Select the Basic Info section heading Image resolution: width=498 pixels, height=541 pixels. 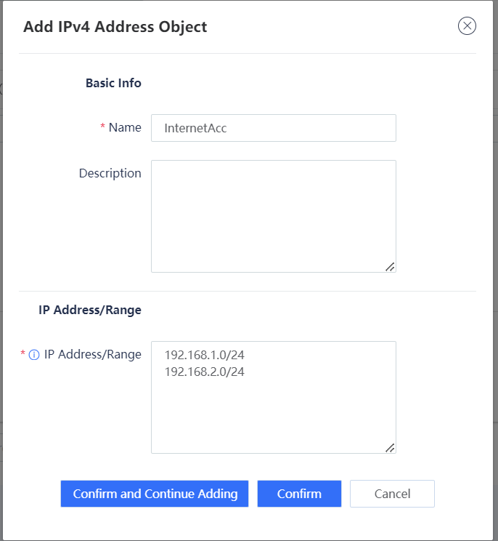[x=113, y=83]
